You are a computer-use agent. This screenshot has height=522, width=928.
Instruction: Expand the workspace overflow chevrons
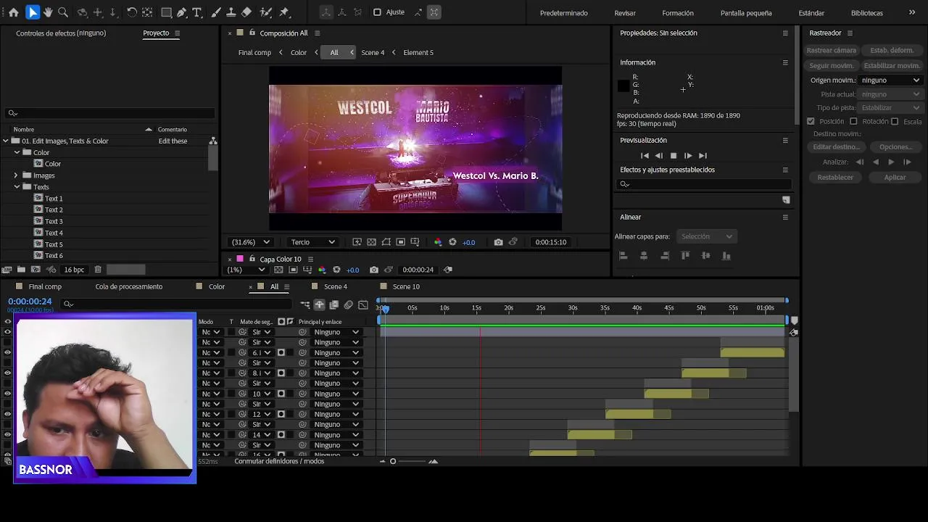(x=912, y=12)
